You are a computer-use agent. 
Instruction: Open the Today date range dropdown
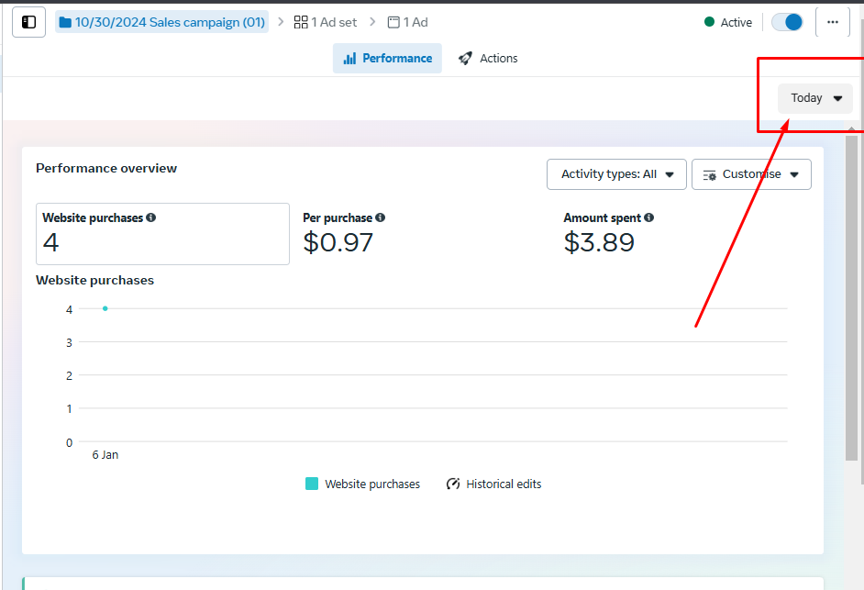click(815, 98)
